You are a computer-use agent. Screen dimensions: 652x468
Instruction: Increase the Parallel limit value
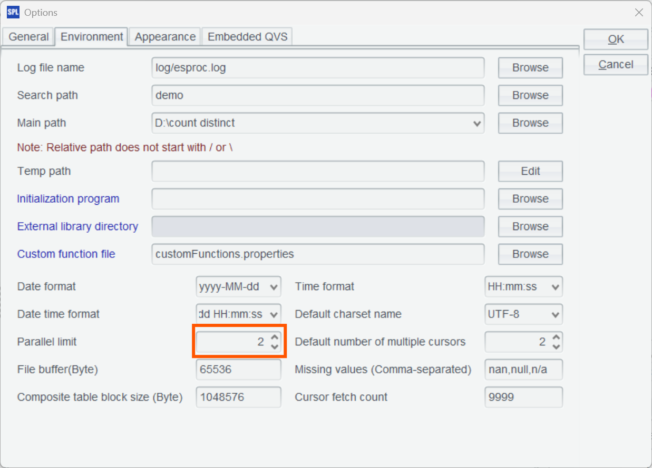[275, 338]
